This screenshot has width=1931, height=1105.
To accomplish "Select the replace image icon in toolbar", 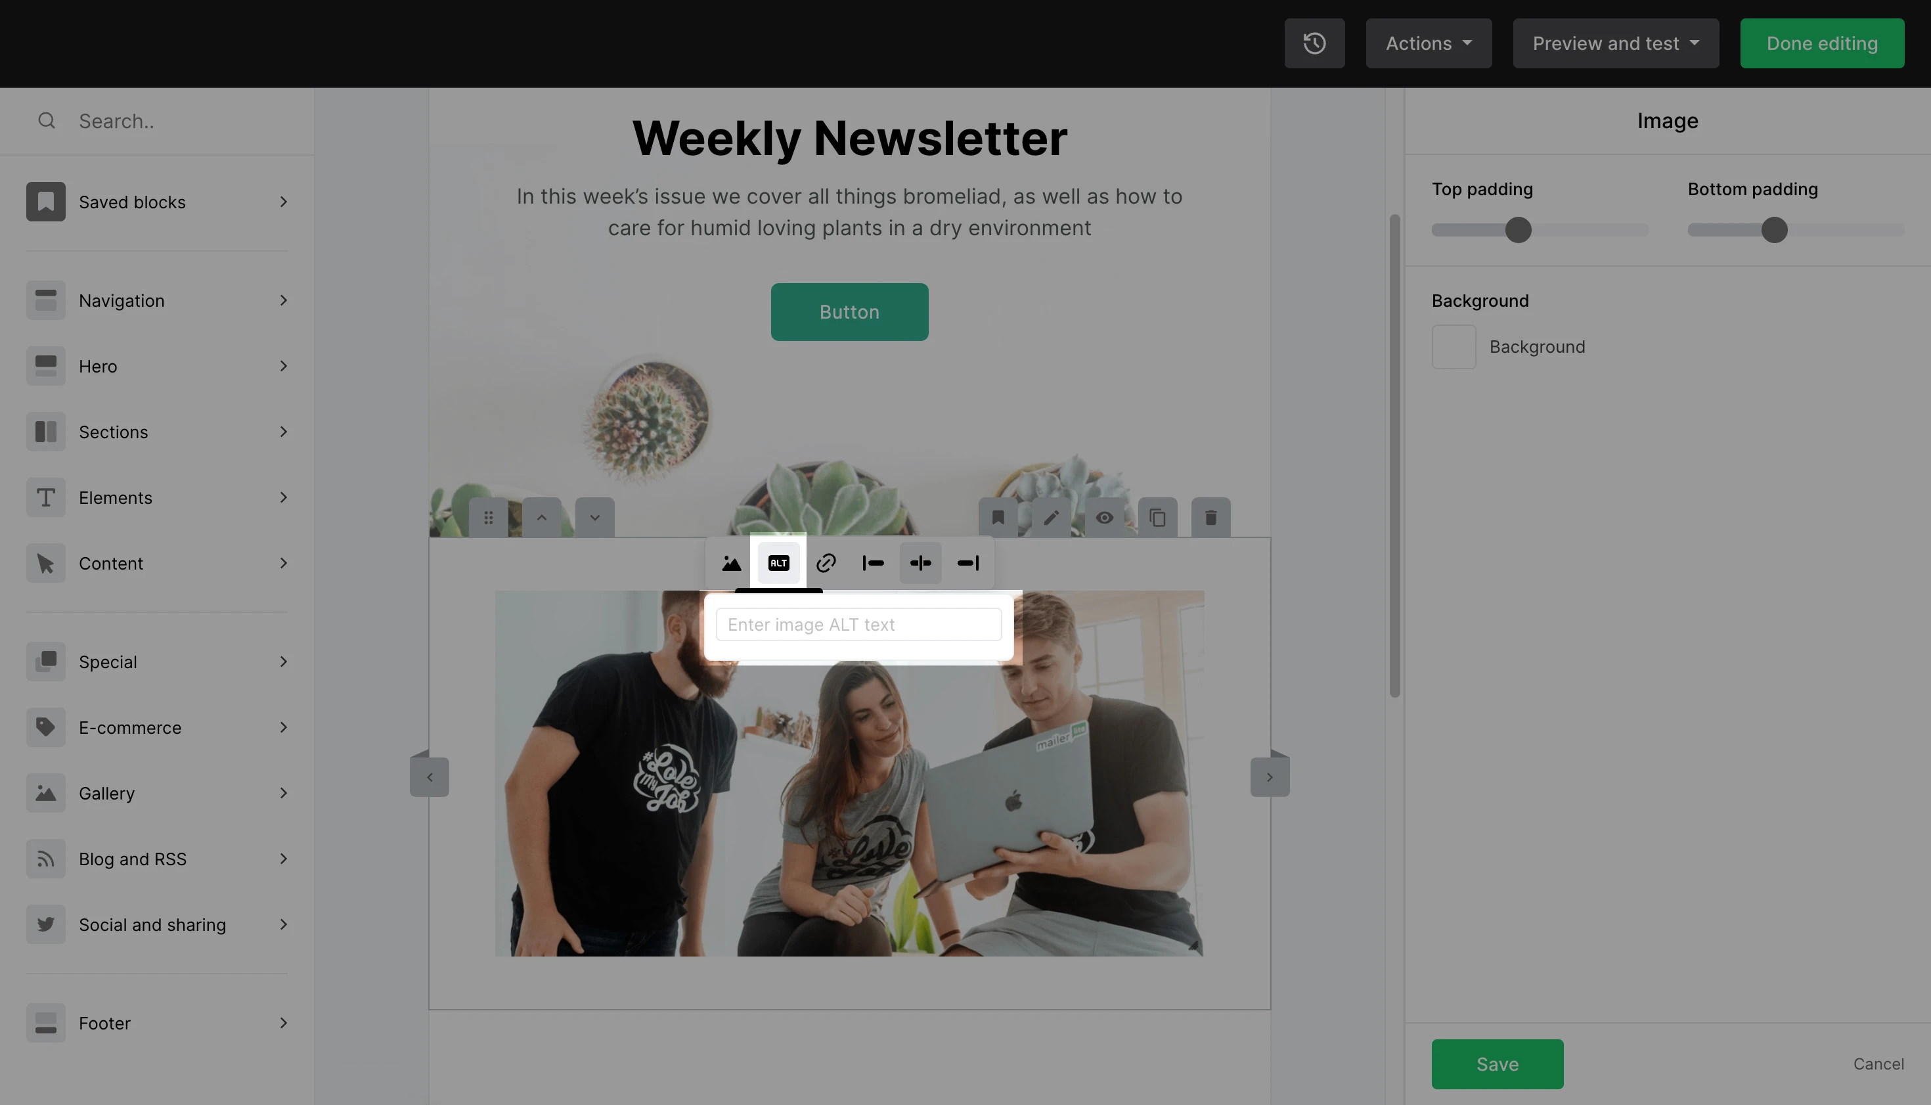I will 730,563.
